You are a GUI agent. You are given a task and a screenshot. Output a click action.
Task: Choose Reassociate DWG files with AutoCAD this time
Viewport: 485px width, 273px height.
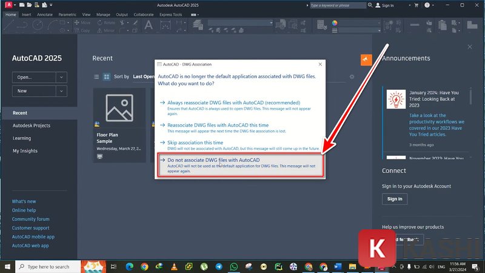(240, 128)
